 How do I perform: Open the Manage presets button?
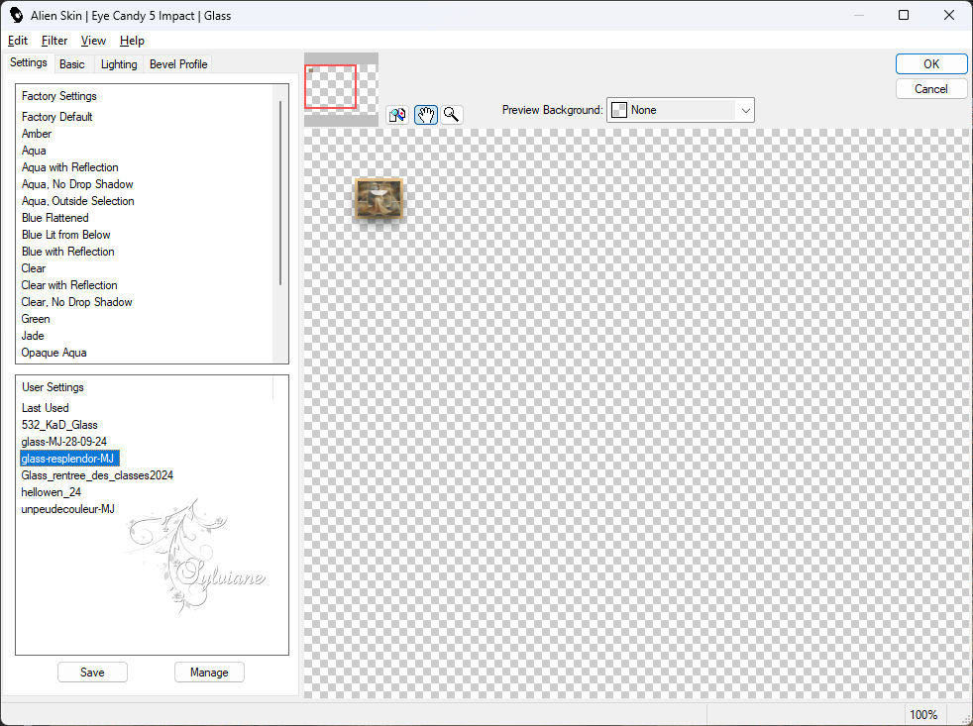[x=209, y=672]
